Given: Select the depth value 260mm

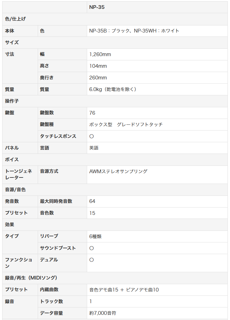Looking at the screenshot, I should pyautogui.click(x=98, y=78).
